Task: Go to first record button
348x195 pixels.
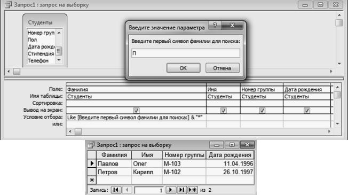Action: [116, 190]
